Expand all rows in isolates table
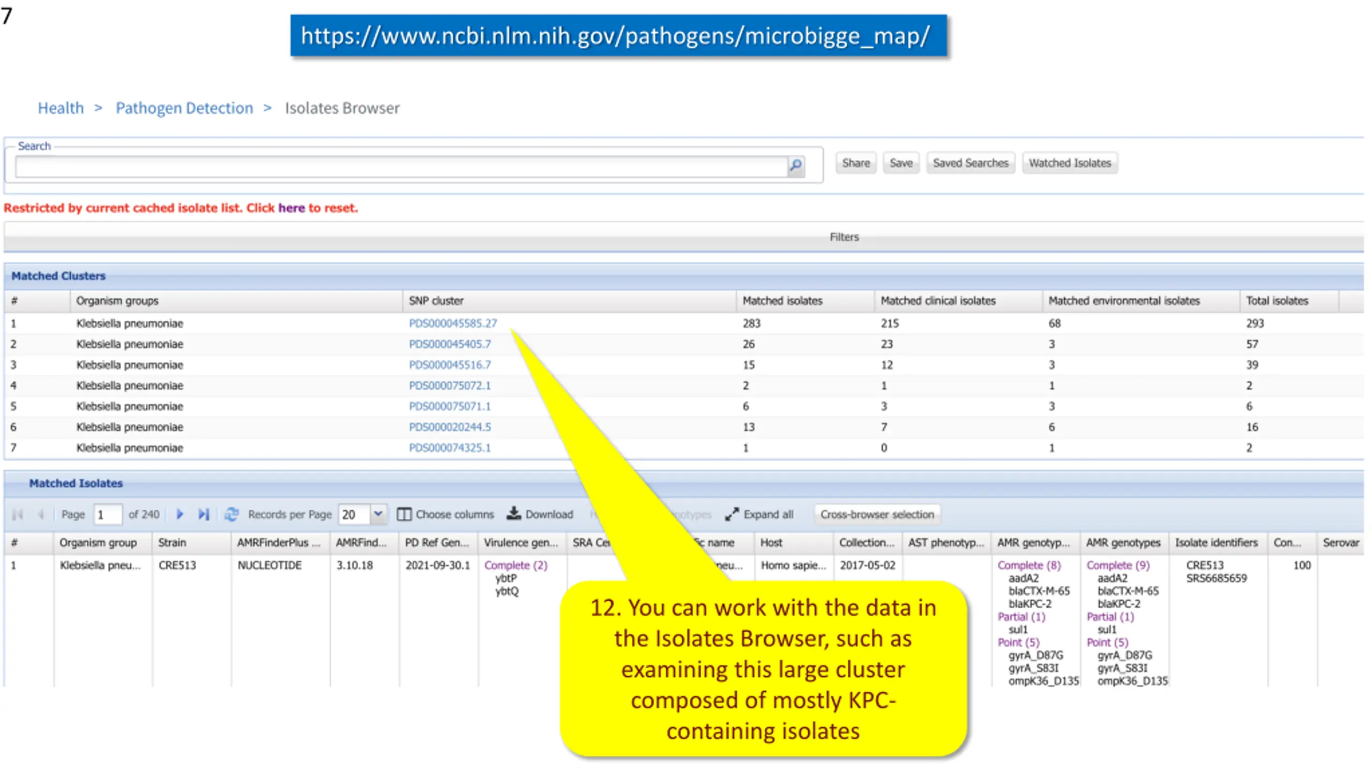The width and height of the screenshot is (1372, 771). coord(759,514)
